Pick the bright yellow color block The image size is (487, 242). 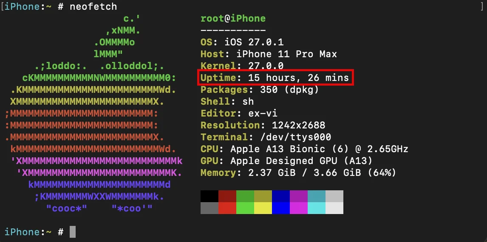click(x=263, y=208)
